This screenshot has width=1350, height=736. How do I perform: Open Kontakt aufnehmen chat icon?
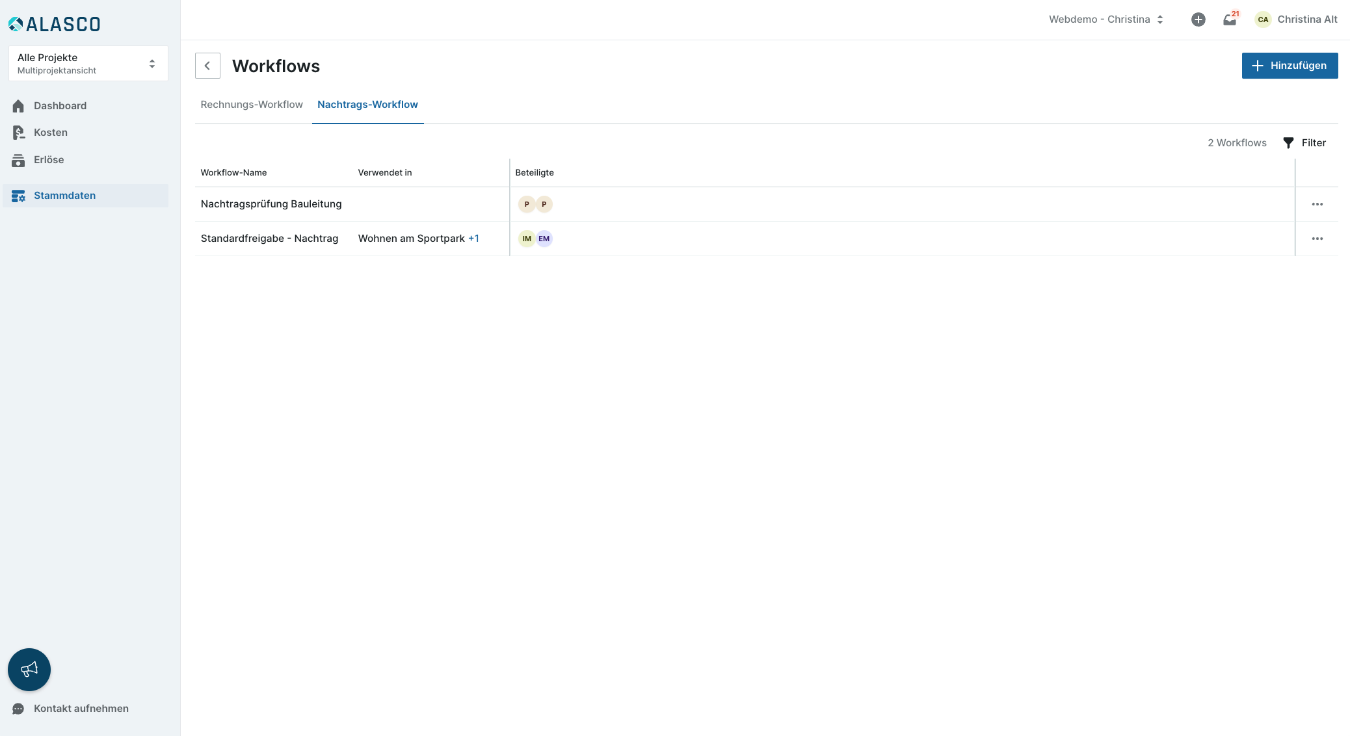pos(18,709)
